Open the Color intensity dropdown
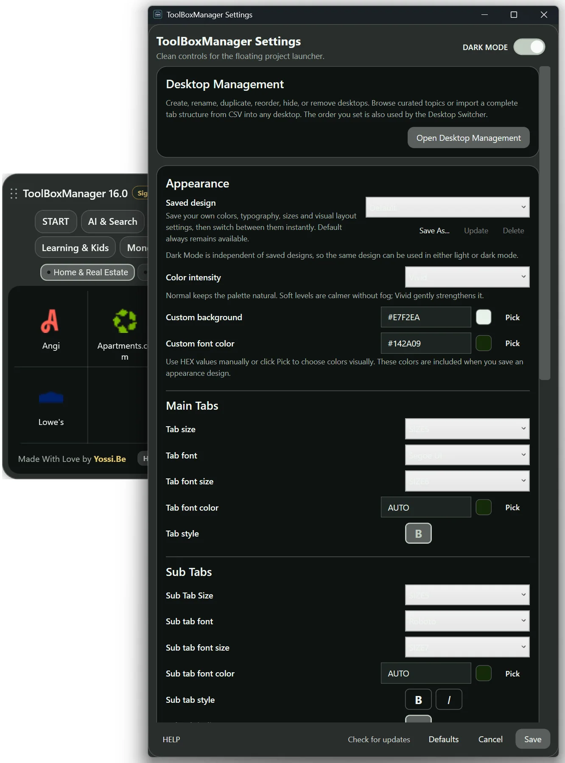Viewport: 565px width, 763px height. pos(467,277)
